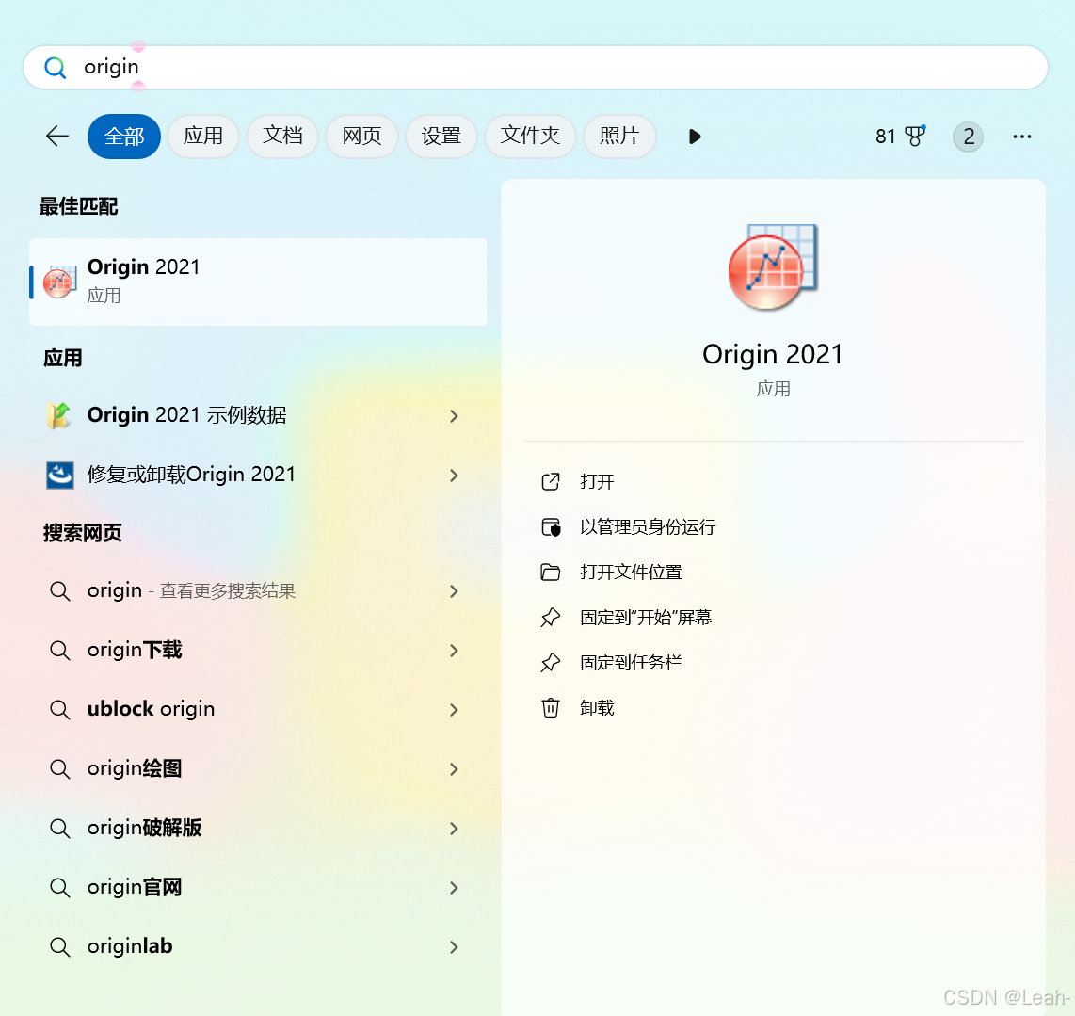Click the arrow button after 照片 tab
The width and height of the screenshot is (1075, 1016).
[x=695, y=137]
